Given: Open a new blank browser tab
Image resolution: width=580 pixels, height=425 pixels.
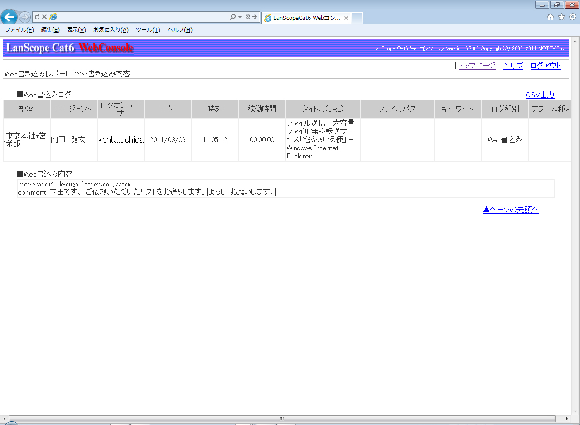Looking at the screenshot, I should point(357,18).
